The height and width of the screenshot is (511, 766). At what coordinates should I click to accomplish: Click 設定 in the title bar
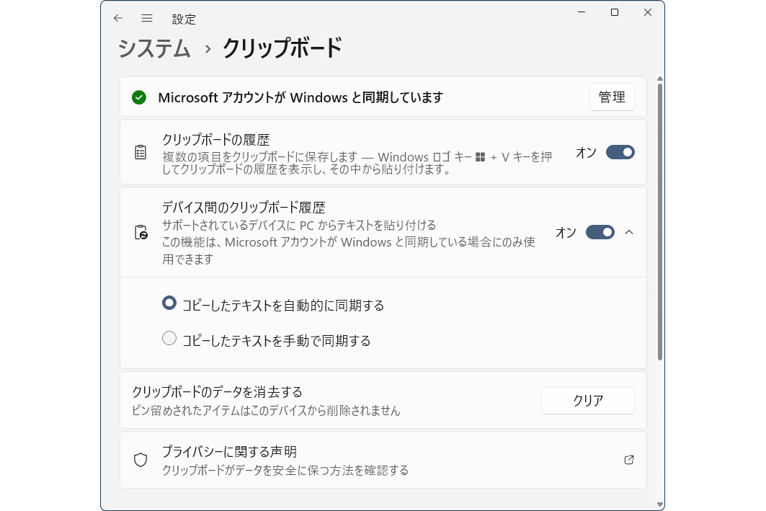[x=184, y=19]
